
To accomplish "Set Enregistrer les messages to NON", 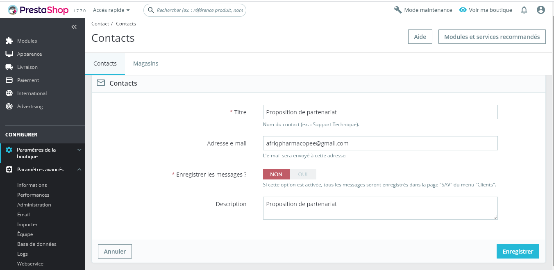I will point(276,175).
